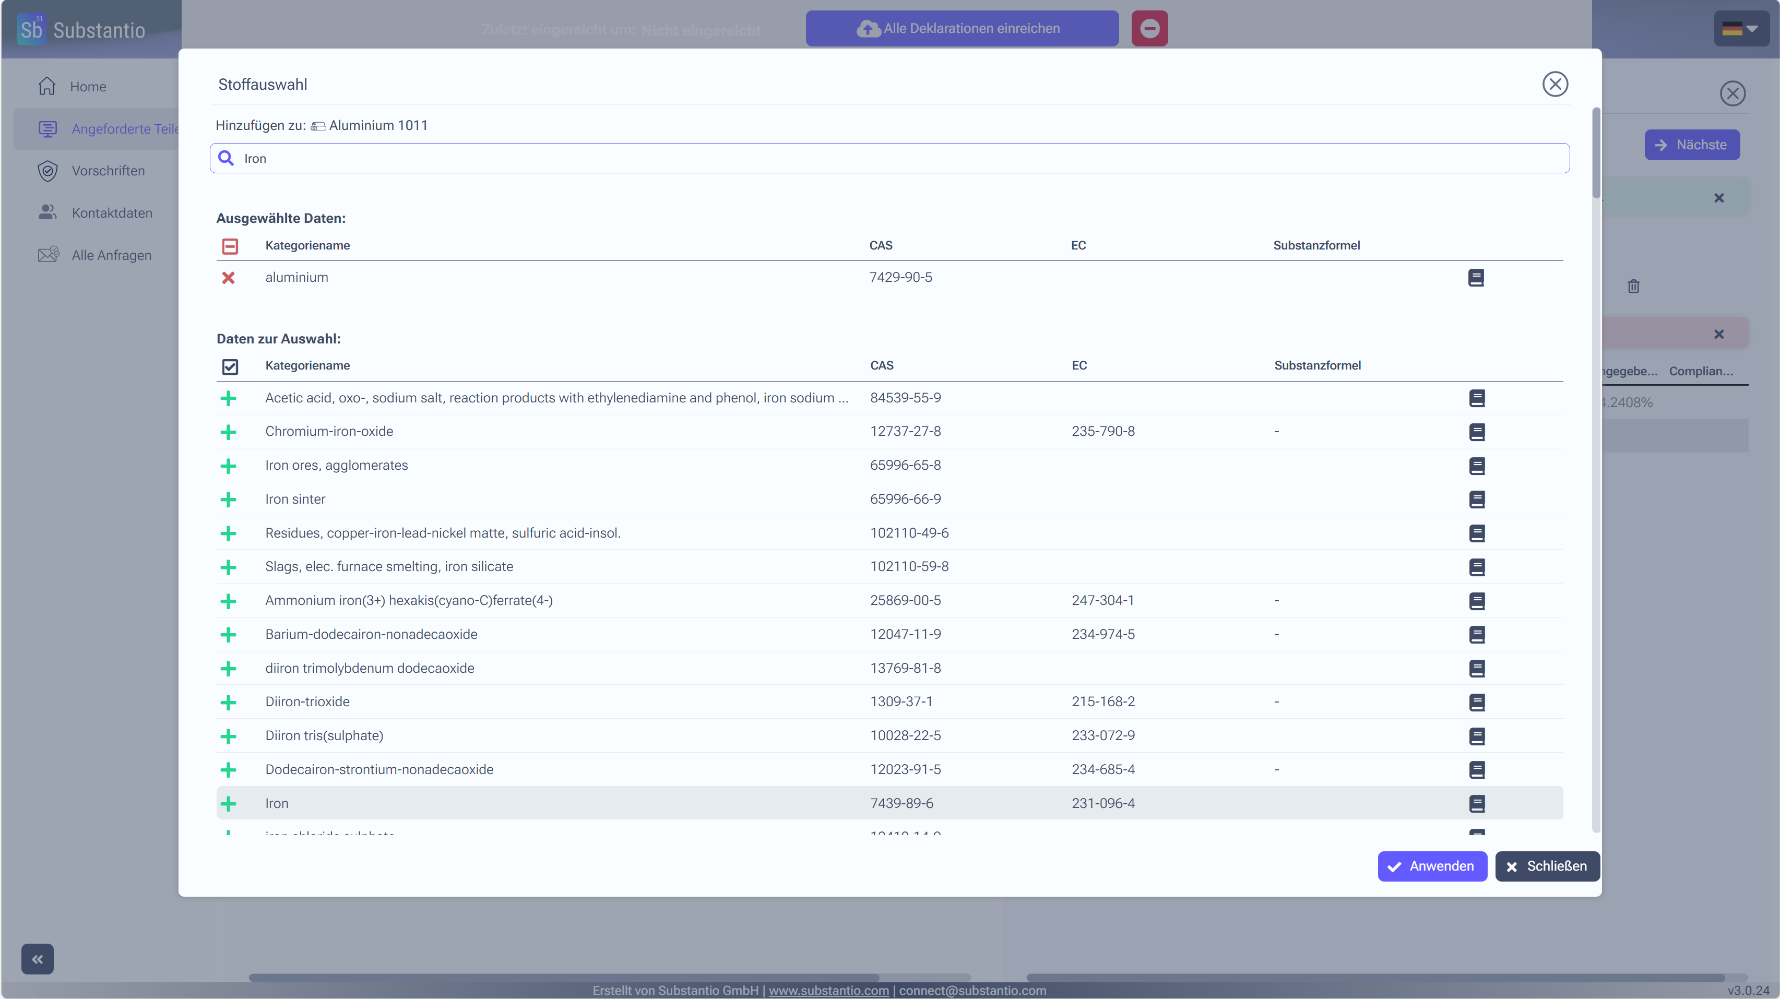Toggle select-all checkbox in Daten zur Auswahl

(x=230, y=366)
